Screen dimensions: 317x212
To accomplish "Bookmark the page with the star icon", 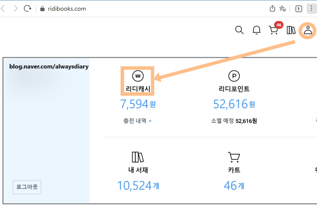I will pos(282,9).
